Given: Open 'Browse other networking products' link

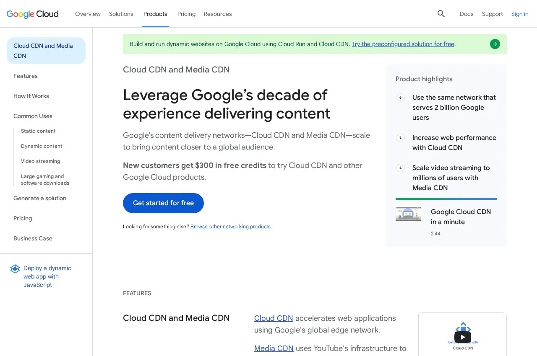Looking at the screenshot, I should (x=230, y=227).
